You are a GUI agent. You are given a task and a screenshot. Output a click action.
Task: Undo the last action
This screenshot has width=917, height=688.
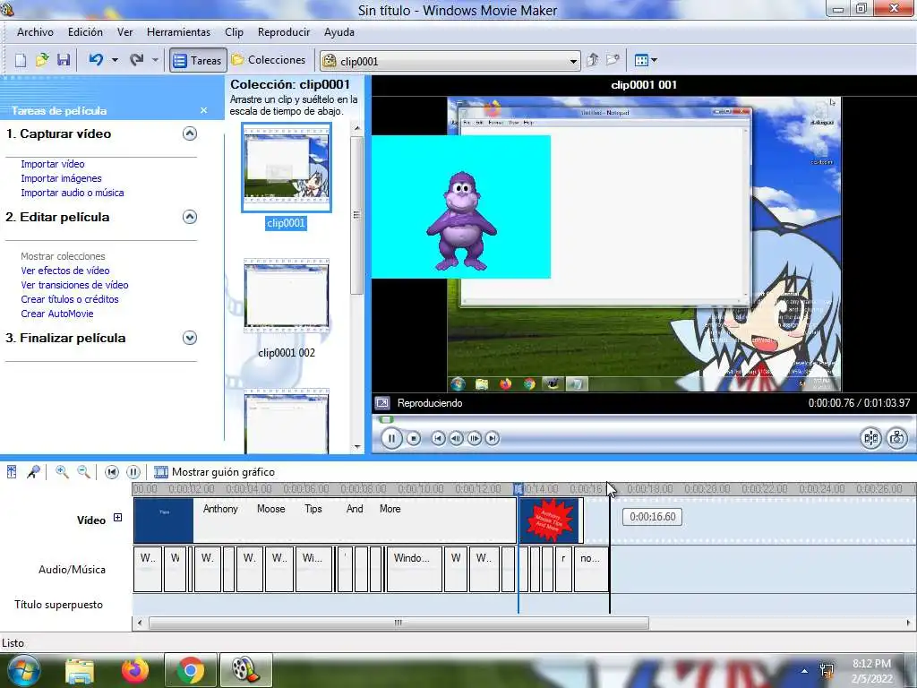[x=96, y=60]
